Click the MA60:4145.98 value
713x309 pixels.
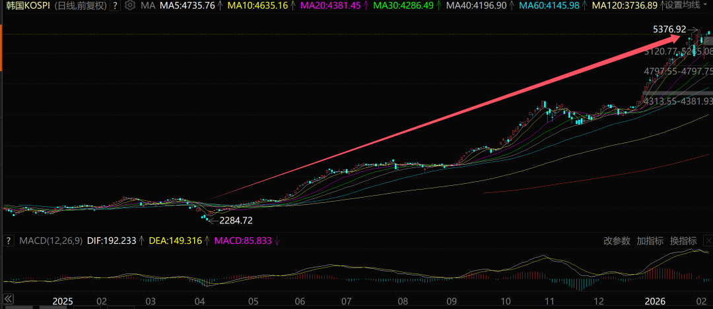pos(549,6)
